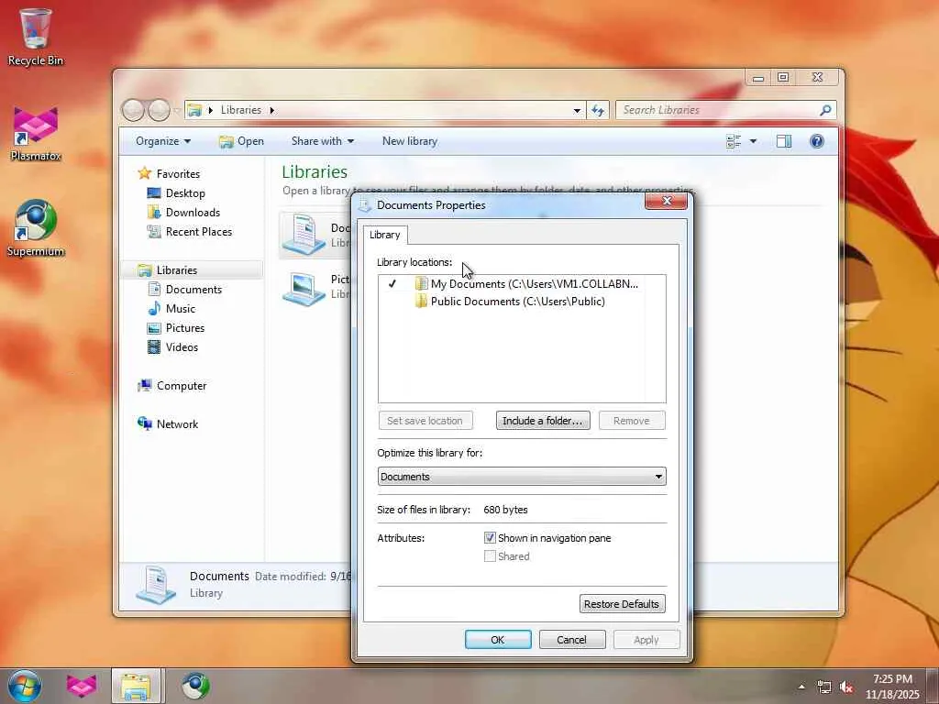Click the Include a folder button
939x704 pixels.
pos(543,420)
